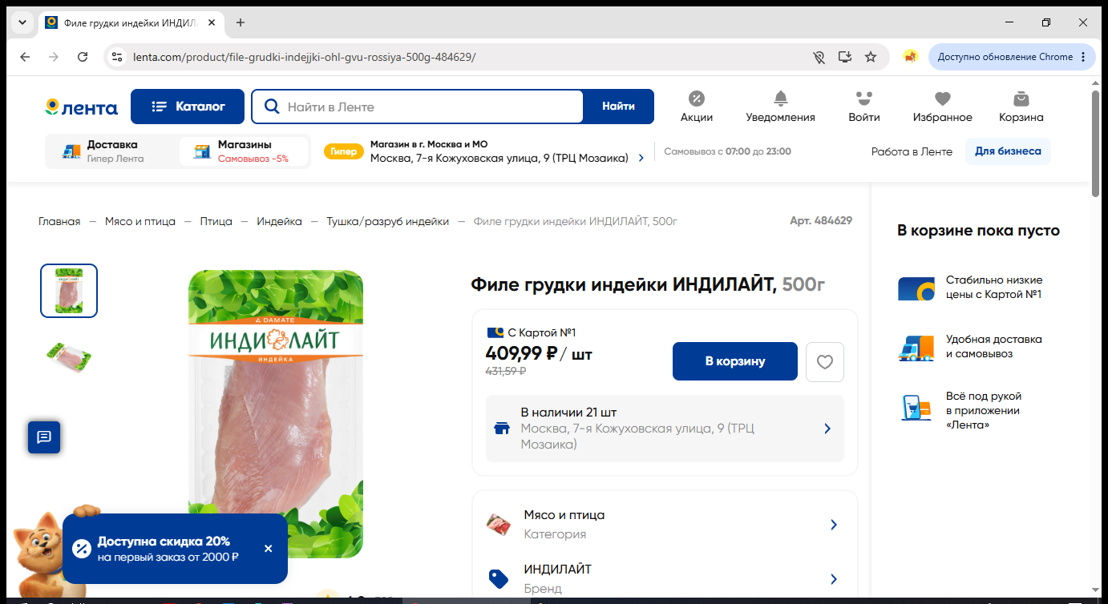Open the browser extension icon near profile
The width and height of the screenshot is (1108, 604).
[910, 57]
